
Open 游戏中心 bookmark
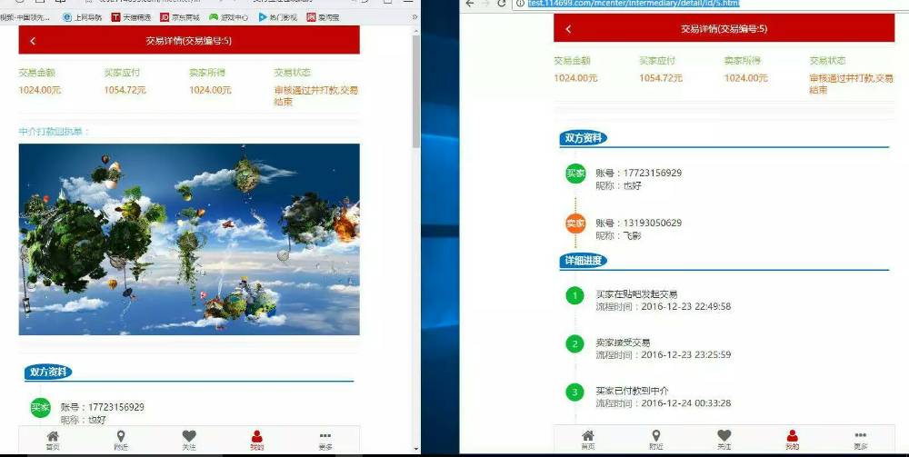point(228,17)
